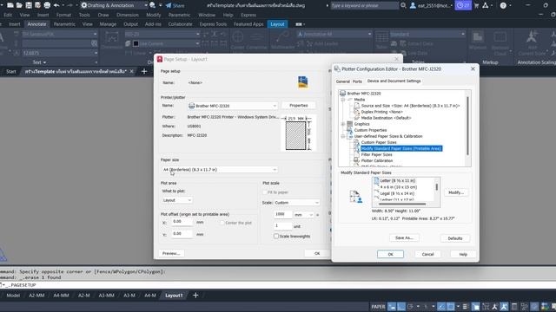Click the PAPER space status bar button
Screen dimensions: 556x312
tap(378, 307)
